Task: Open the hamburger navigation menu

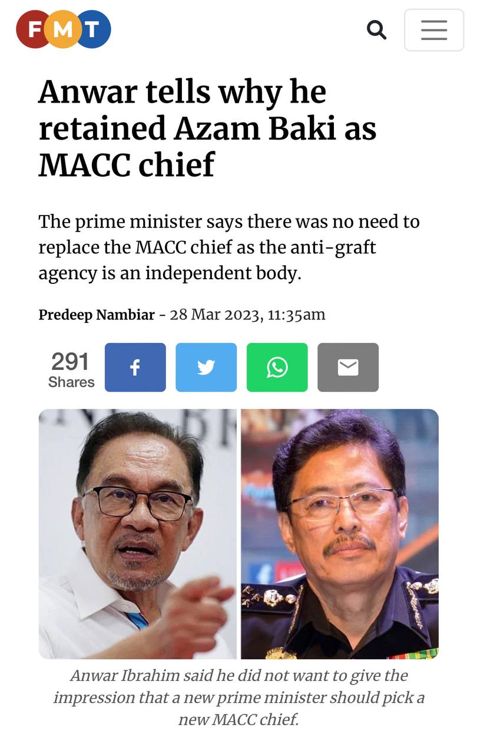Action: (x=434, y=30)
